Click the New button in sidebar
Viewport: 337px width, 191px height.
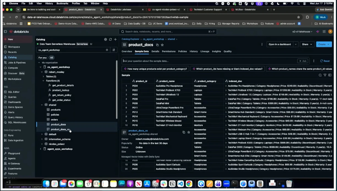point(18,39)
